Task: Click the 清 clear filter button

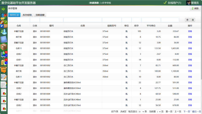Action: [x=192, y=20]
